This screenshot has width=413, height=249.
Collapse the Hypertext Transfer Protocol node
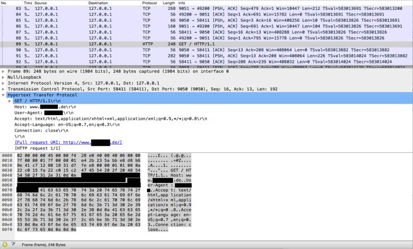pos(3,95)
